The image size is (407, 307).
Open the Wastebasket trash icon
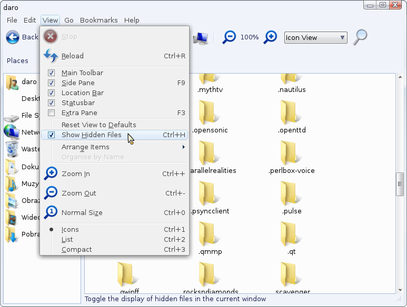tap(12, 149)
